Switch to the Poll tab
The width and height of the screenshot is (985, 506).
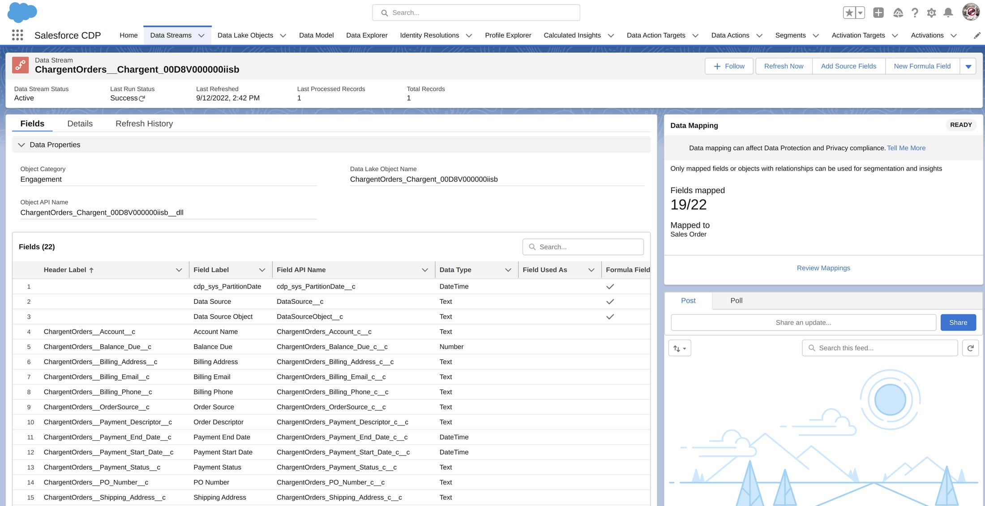pyautogui.click(x=737, y=301)
